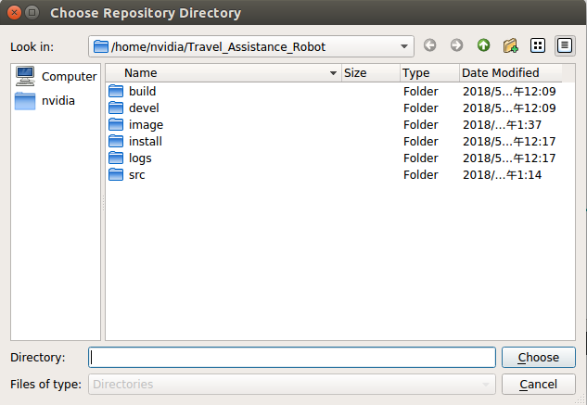Select the src folder
This screenshot has height=405, width=587.
point(136,174)
